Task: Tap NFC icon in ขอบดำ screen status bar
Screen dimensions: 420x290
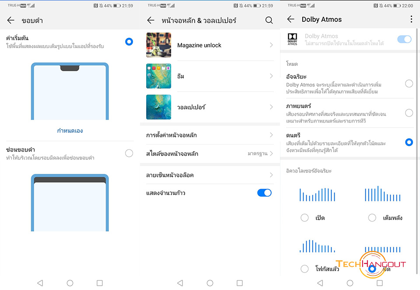Action: click(x=96, y=6)
